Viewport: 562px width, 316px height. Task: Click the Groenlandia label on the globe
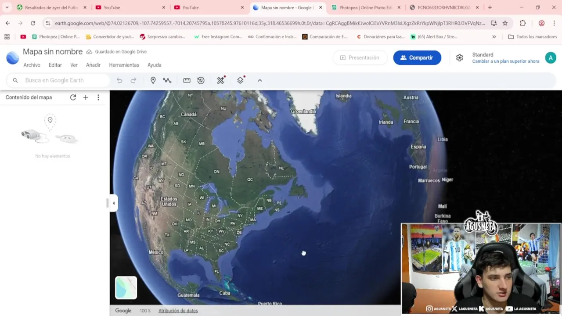pos(303,111)
